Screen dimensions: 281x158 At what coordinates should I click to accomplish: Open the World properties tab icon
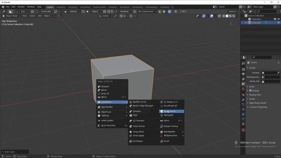coord(243,89)
